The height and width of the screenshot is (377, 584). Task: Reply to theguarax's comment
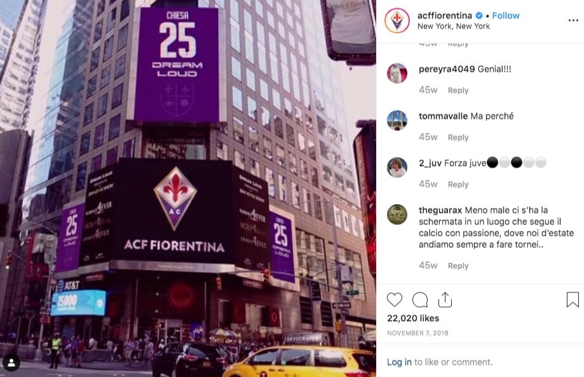(x=458, y=266)
